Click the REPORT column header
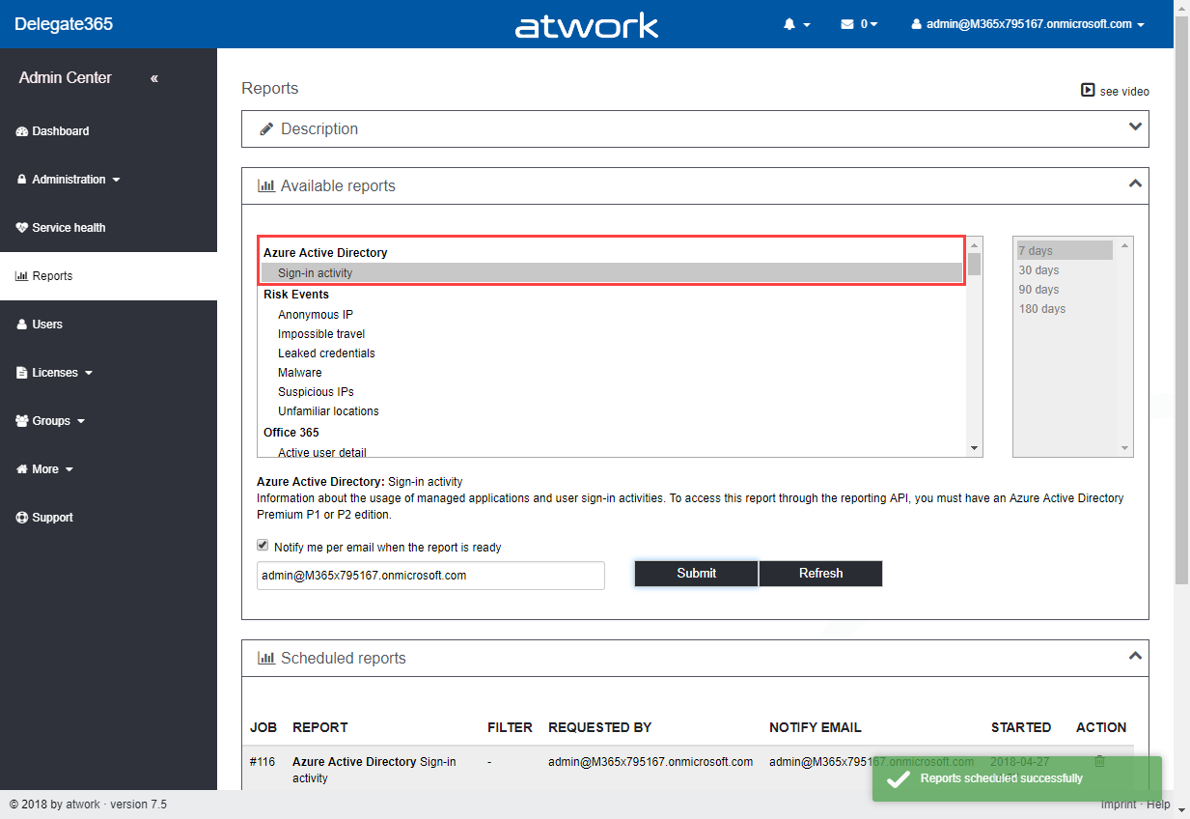Image resolution: width=1190 pixels, height=819 pixels. click(320, 727)
